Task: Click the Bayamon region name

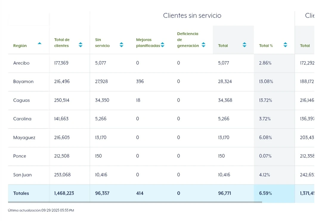Action: tap(23, 82)
